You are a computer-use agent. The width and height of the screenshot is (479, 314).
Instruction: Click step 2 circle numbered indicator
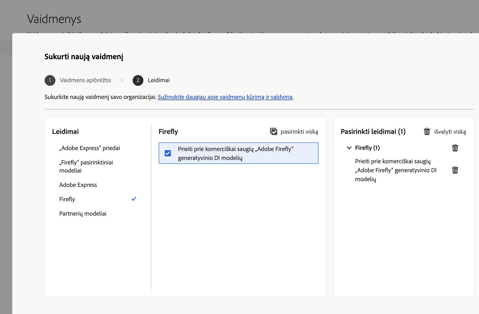point(138,80)
